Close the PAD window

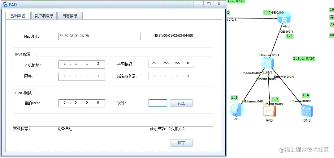click(219, 4)
